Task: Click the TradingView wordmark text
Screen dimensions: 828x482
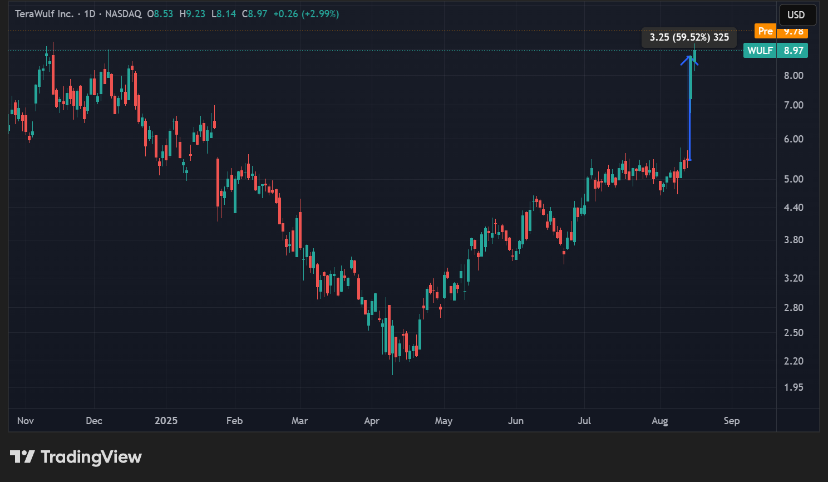Action: point(91,457)
